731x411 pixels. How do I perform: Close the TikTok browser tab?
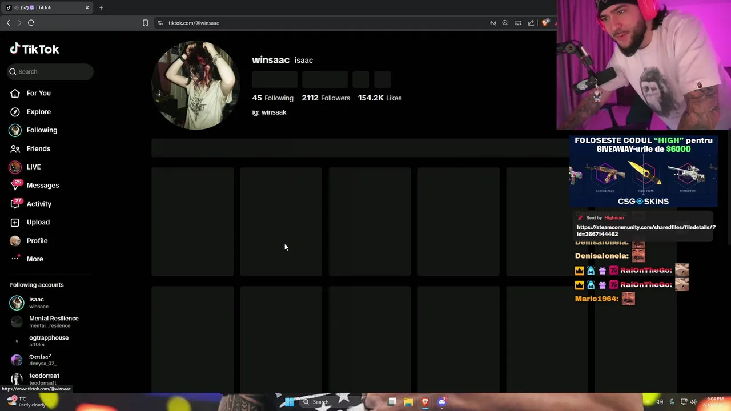click(x=87, y=7)
